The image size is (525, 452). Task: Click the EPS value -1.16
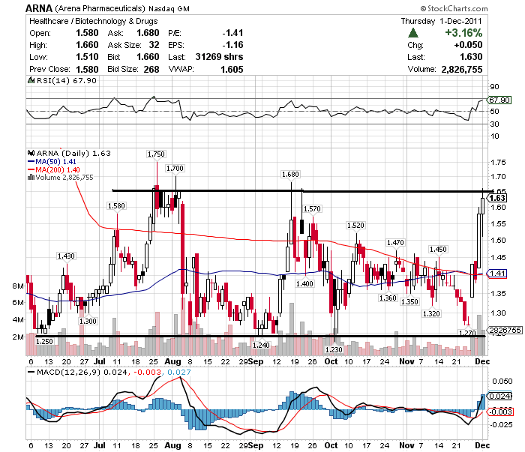(x=232, y=45)
